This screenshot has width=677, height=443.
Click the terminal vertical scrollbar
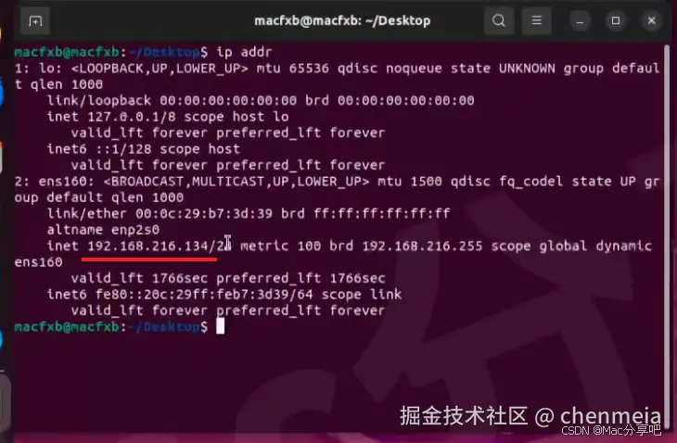[667, 233]
